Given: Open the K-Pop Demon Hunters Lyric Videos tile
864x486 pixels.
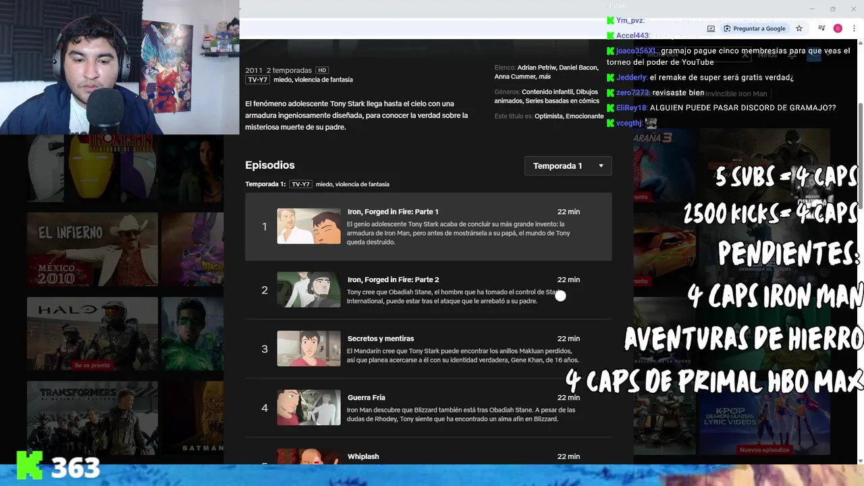Looking at the screenshot, I should click(x=765, y=418).
